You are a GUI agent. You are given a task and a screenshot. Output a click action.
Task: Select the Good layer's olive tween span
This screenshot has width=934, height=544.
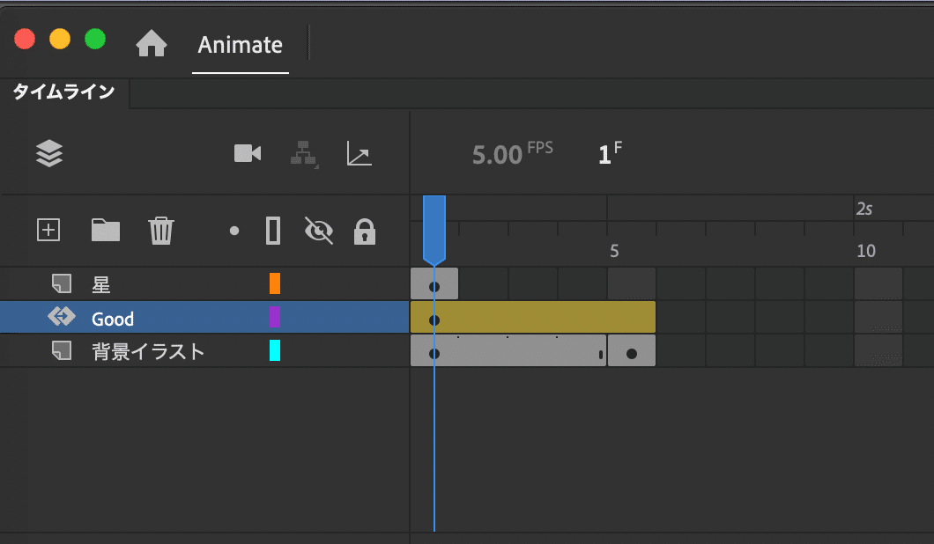(x=533, y=317)
